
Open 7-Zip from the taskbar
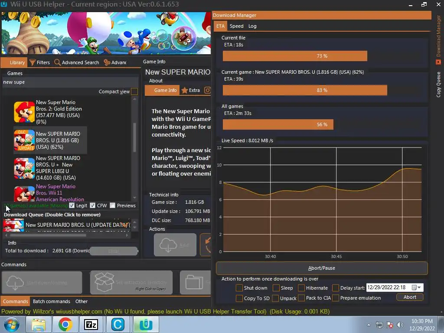point(91,324)
